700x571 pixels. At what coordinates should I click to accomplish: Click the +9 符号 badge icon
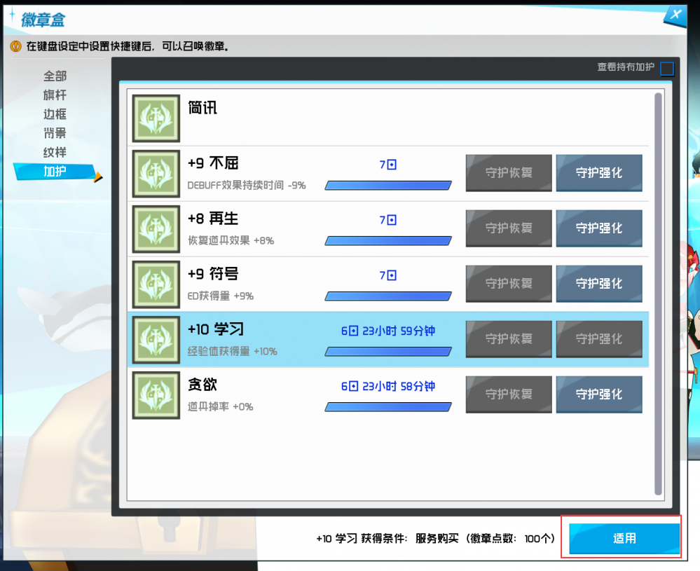coord(155,284)
